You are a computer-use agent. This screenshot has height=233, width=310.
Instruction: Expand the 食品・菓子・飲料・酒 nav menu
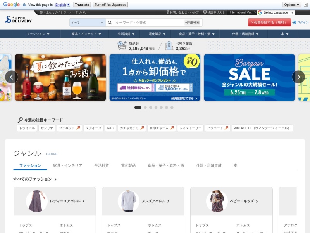coord(196,34)
